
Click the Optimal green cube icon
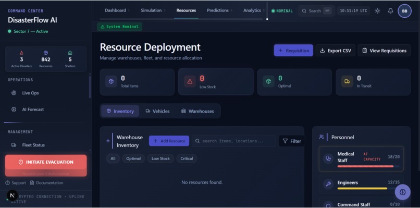coord(268,81)
